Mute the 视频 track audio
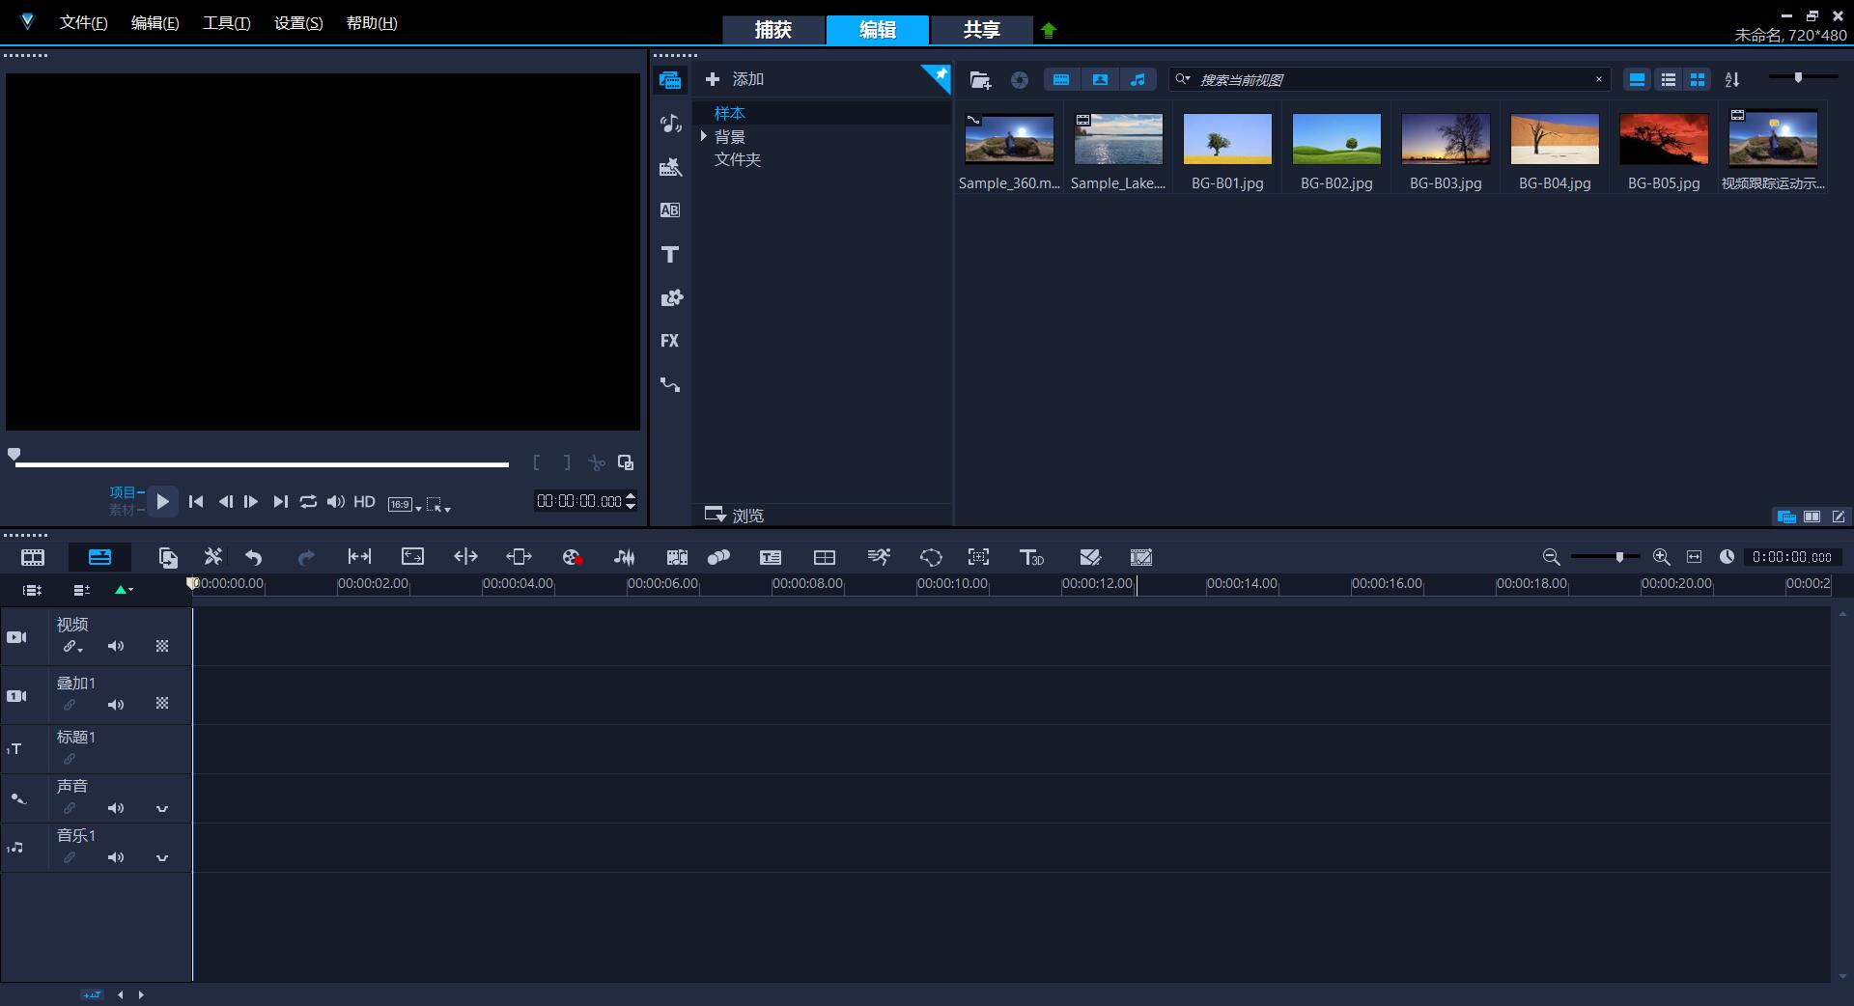This screenshot has width=1854, height=1006. point(116,646)
